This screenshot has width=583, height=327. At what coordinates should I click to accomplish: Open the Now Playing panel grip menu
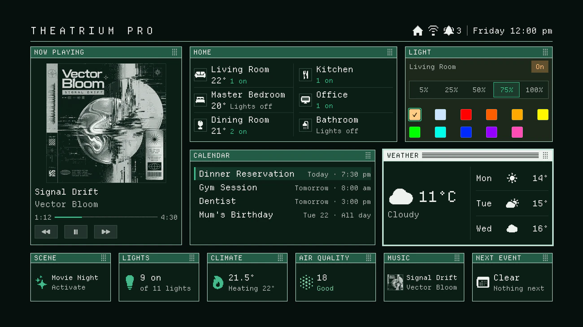[174, 52]
